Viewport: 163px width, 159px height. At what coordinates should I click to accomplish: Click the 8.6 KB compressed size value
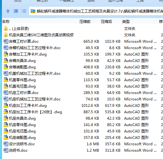[x=115, y=48]
